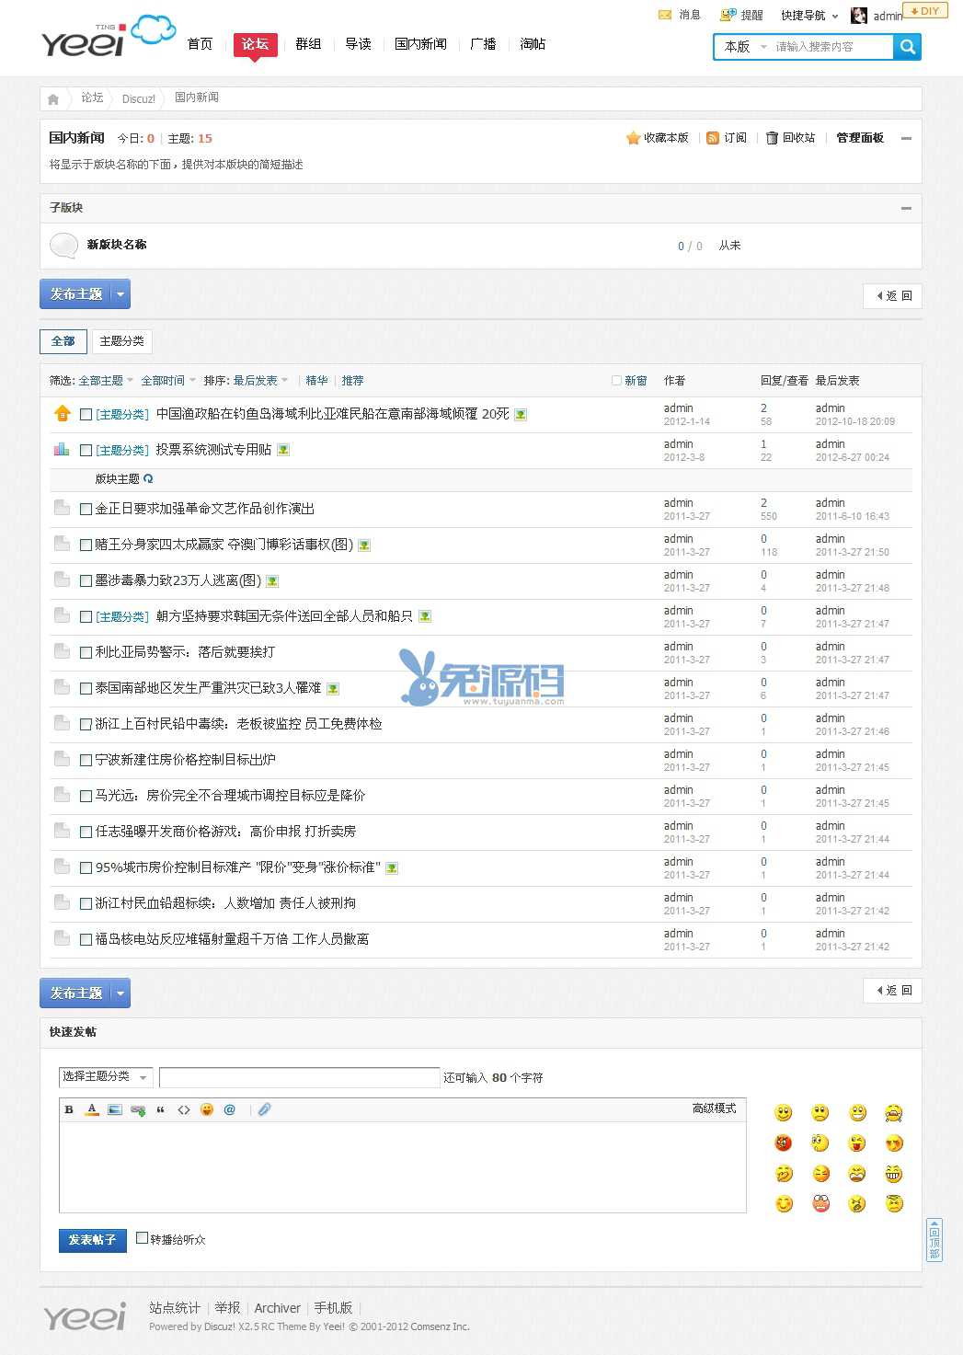The image size is (963, 1355).
Task: Insert a quote using the quote icon
Action: pyautogui.click(x=161, y=1109)
